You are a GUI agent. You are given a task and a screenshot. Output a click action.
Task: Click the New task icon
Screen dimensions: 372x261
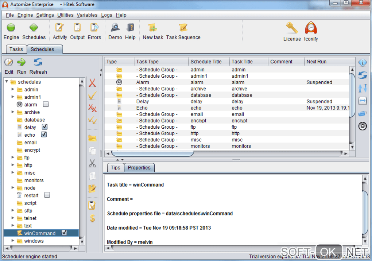152,28
